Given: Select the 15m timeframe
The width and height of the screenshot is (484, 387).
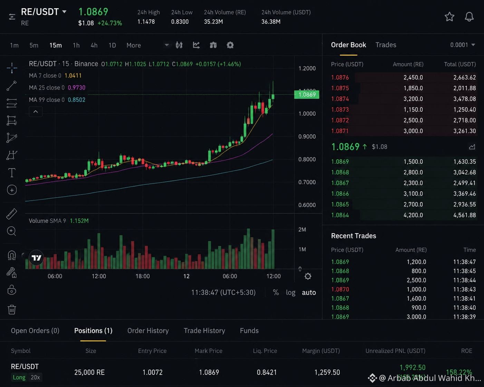Looking at the screenshot, I should (x=56, y=45).
